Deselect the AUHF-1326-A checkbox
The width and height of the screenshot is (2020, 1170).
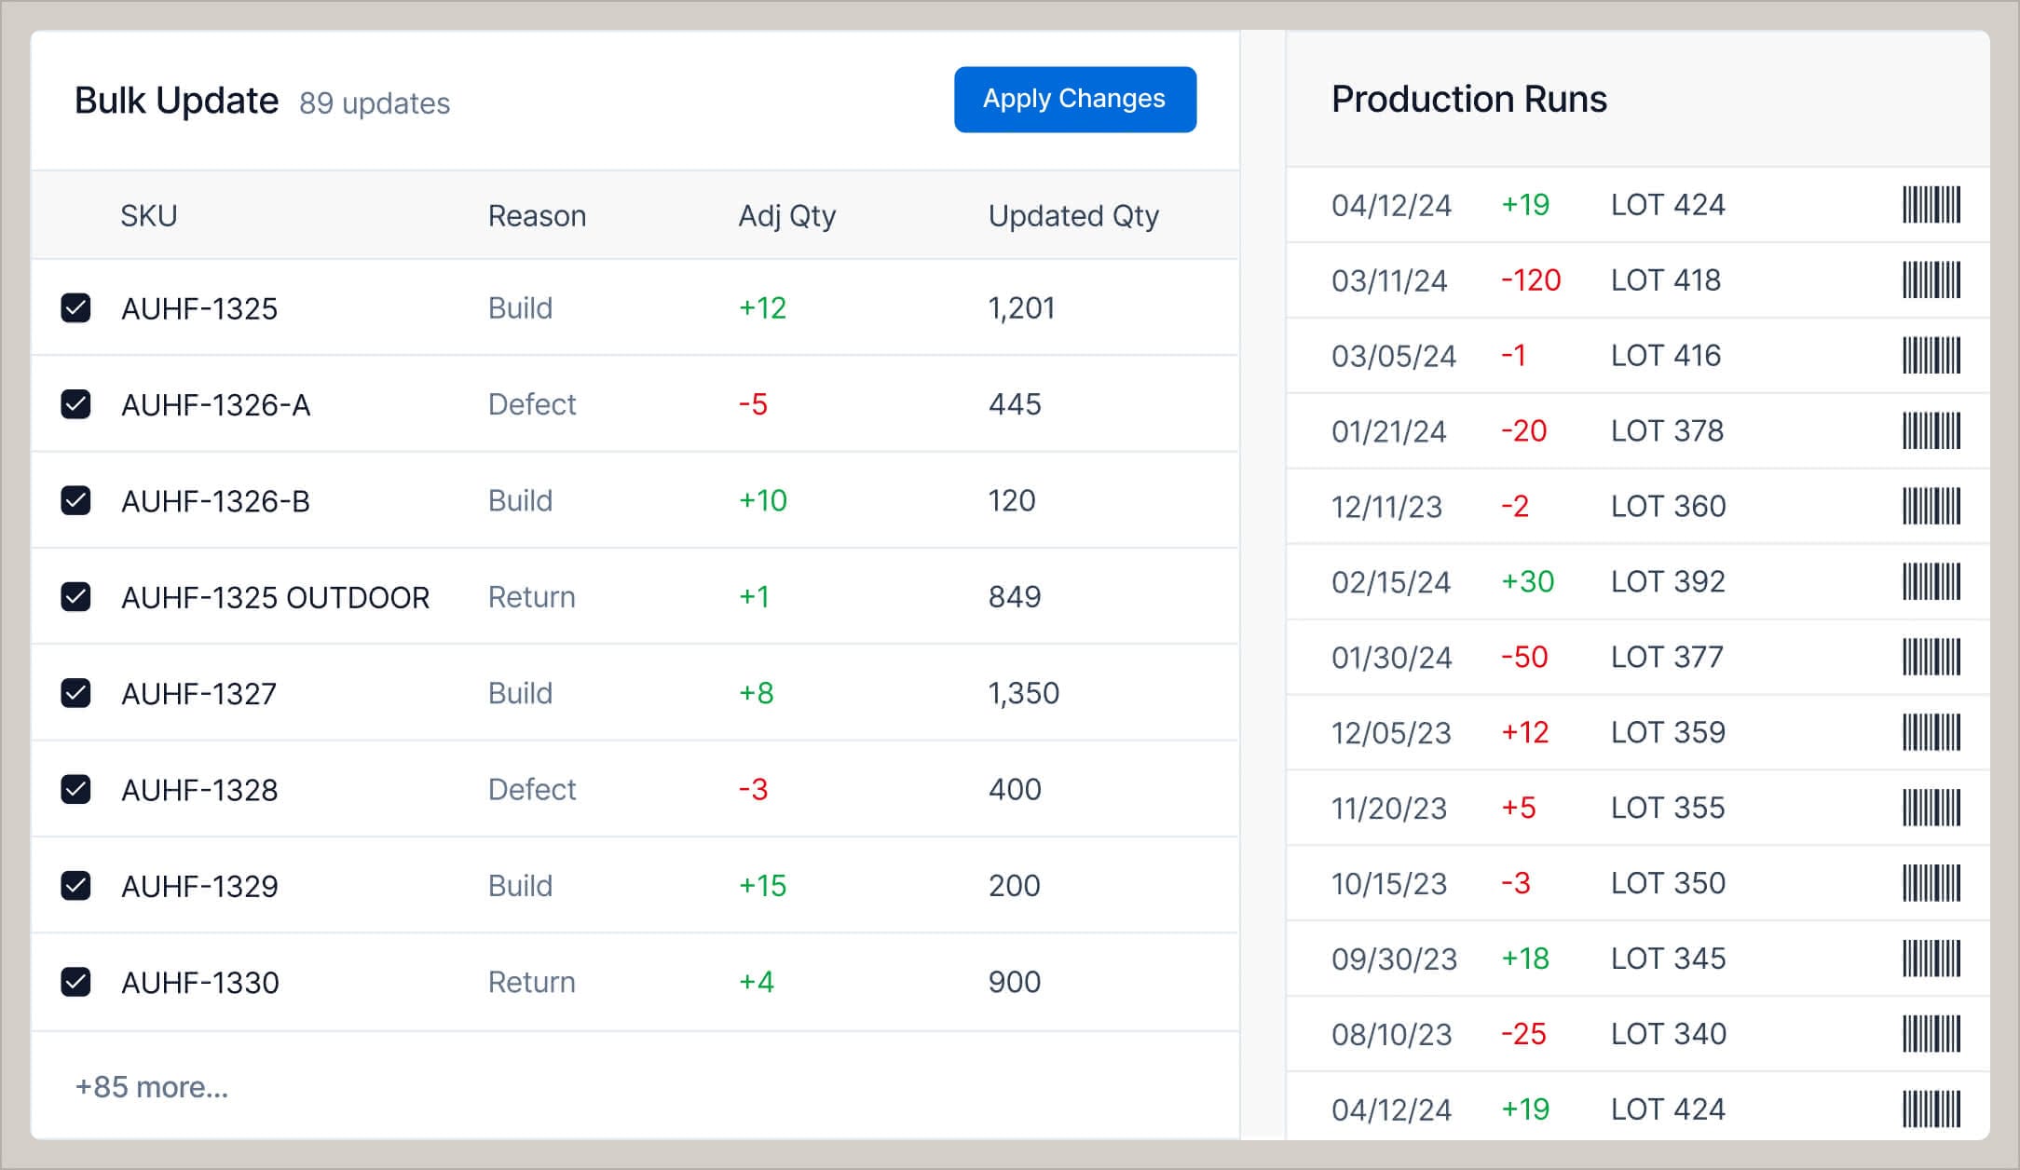pyautogui.click(x=75, y=404)
